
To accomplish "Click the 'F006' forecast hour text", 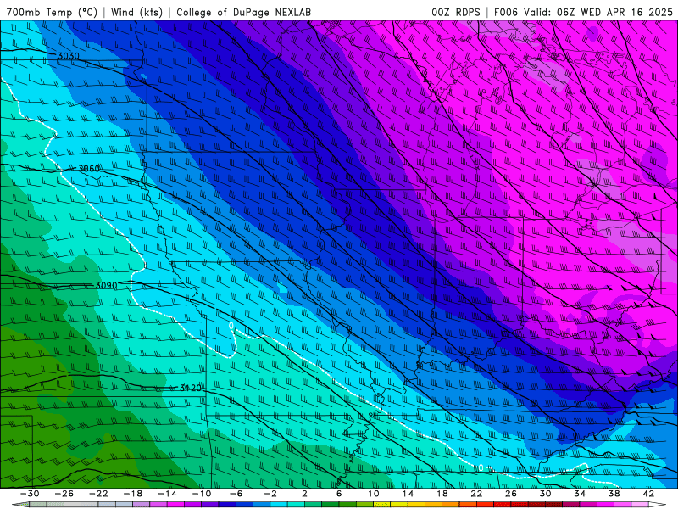I will click(505, 12).
